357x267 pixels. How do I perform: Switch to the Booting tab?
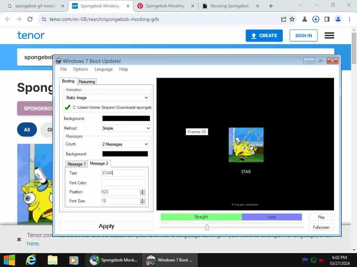pyautogui.click(x=68, y=81)
